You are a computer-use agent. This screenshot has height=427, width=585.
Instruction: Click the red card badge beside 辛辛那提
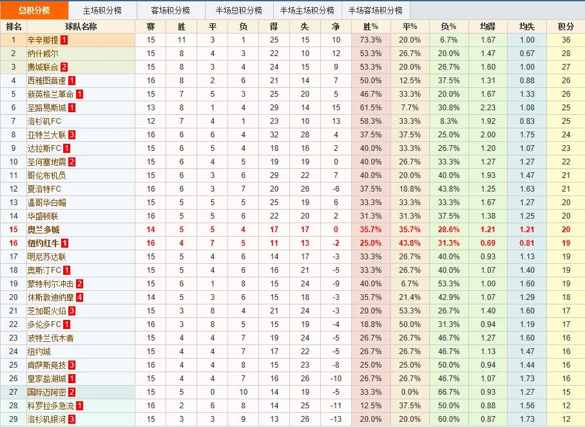click(64, 40)
